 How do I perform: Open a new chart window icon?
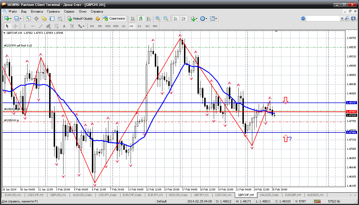click(7, 18)
